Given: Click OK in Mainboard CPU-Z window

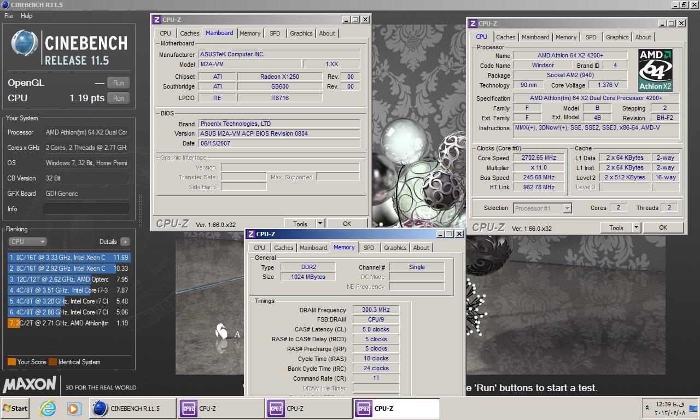Looking at the screenshot, I should tap(347, 224).
